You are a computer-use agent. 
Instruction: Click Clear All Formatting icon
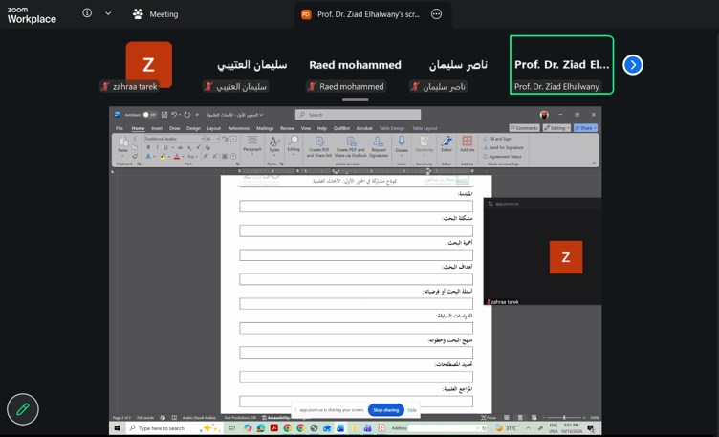click(x=207, y=147)
